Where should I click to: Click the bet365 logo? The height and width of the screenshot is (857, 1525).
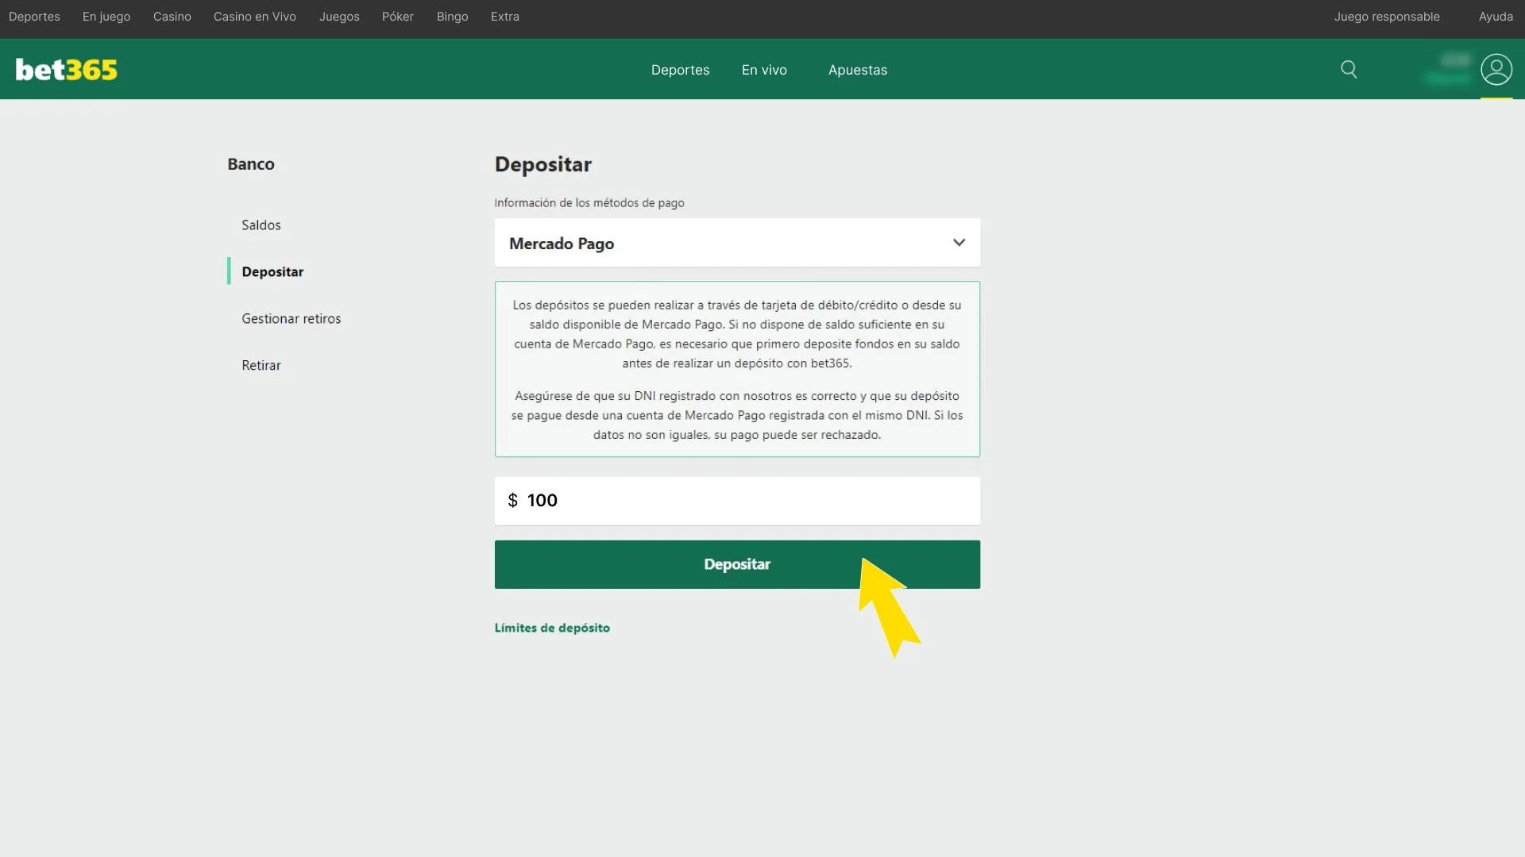click(x=66, y=69)
